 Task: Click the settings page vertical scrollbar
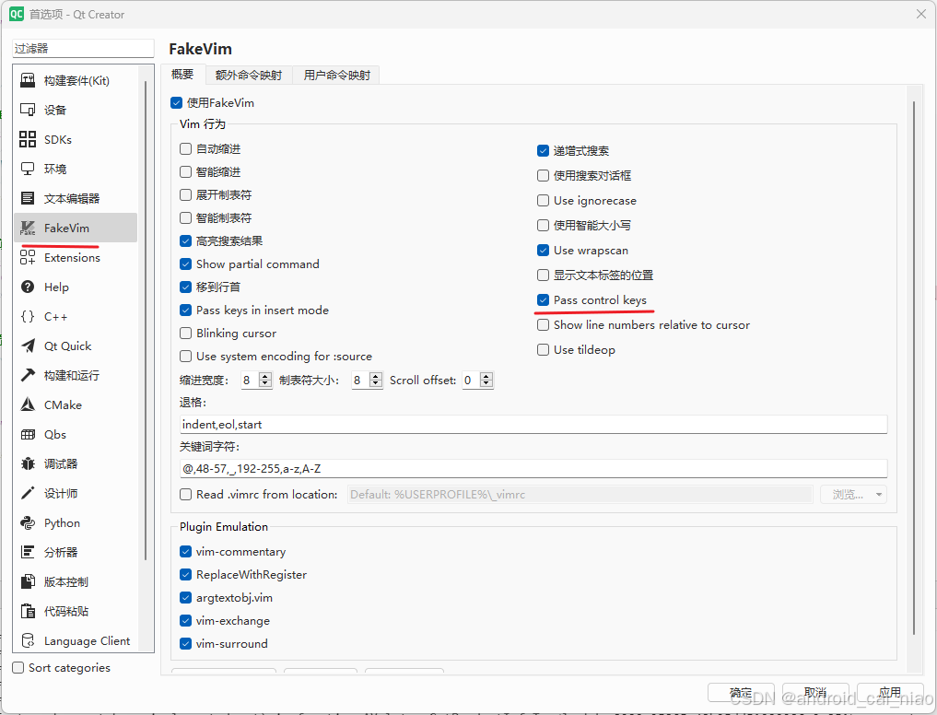(x=914, y=368)
